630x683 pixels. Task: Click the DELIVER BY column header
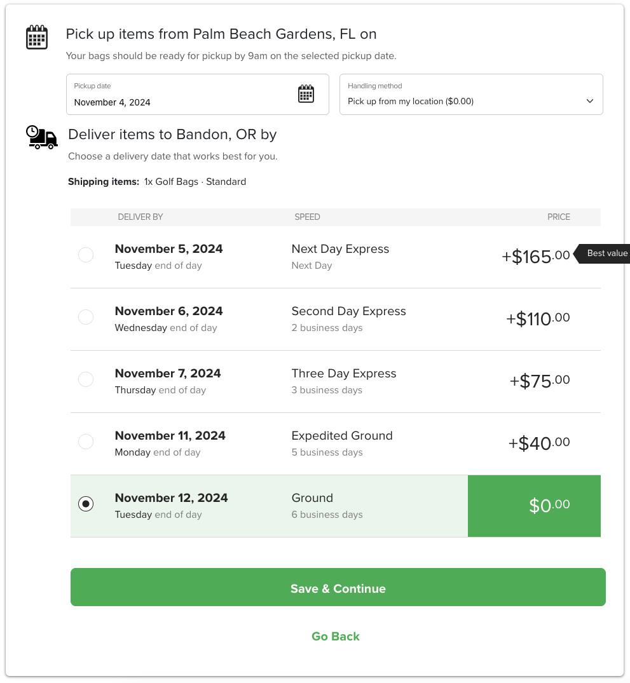coord(140,217)
